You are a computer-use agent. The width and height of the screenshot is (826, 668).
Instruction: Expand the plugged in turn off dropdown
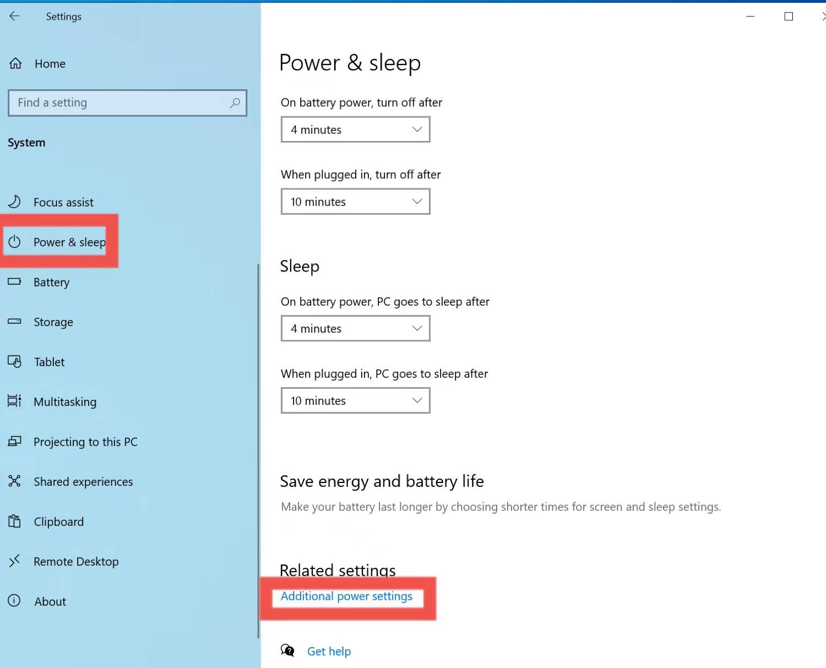coord(355,202)
